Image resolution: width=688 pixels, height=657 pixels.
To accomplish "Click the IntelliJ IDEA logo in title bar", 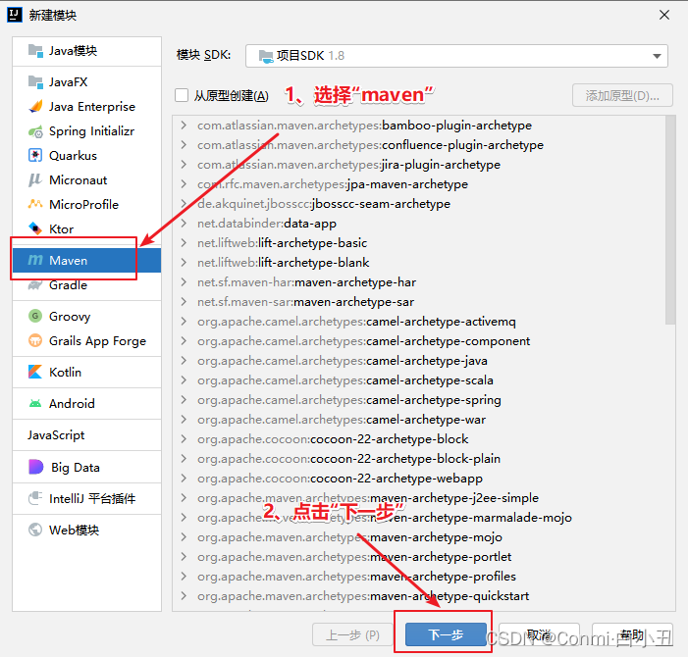I will pyautogui.click(x=15, y=15).
